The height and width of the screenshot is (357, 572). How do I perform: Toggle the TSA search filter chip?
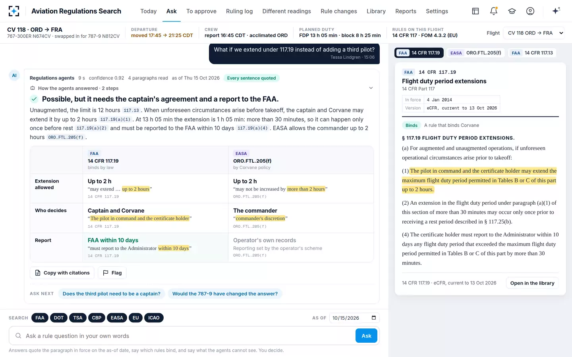tap(78, 318)
